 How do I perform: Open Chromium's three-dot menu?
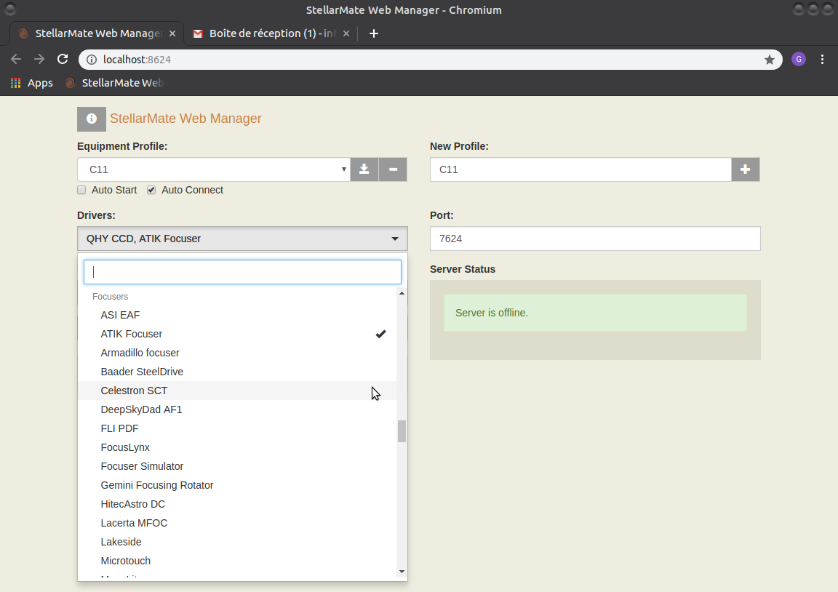[x=822, y=60]
